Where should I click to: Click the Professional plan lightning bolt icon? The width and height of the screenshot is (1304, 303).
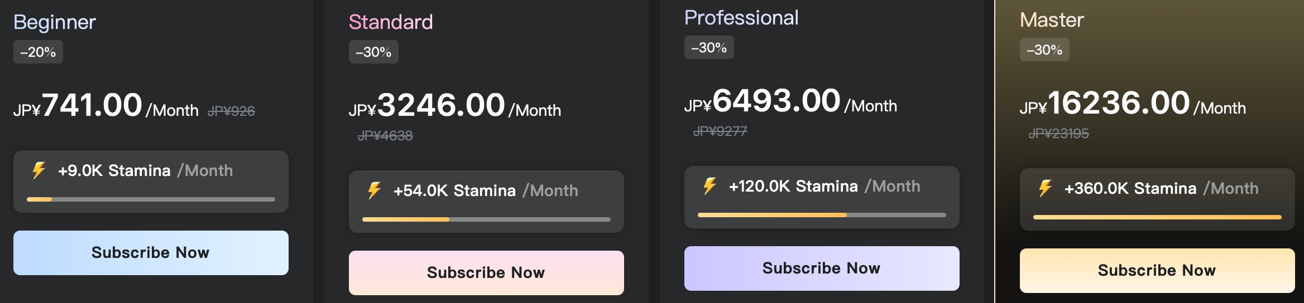(x=709, y=186)
